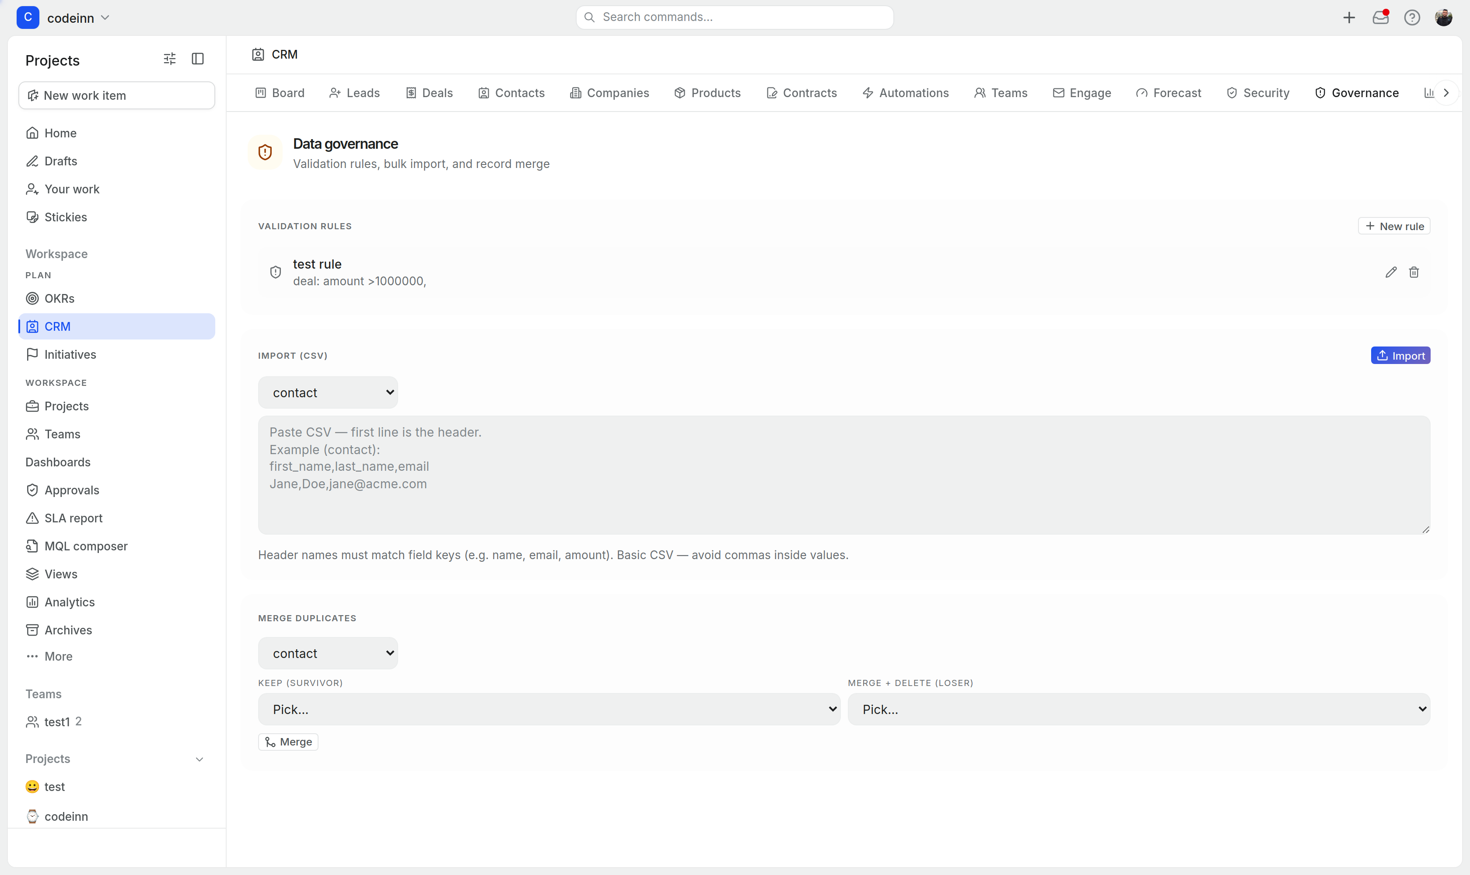
Task: Switch to the Security tab
Action: [x=1258, y=93]
